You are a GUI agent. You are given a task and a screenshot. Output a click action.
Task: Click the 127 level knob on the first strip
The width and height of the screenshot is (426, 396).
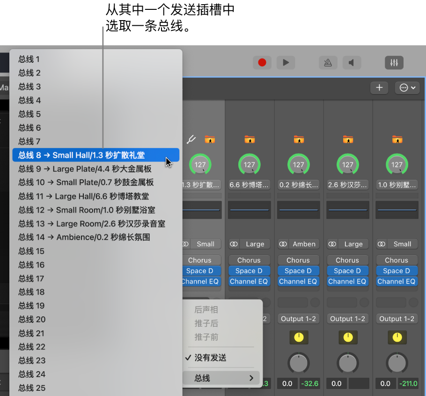click(200, 164)
